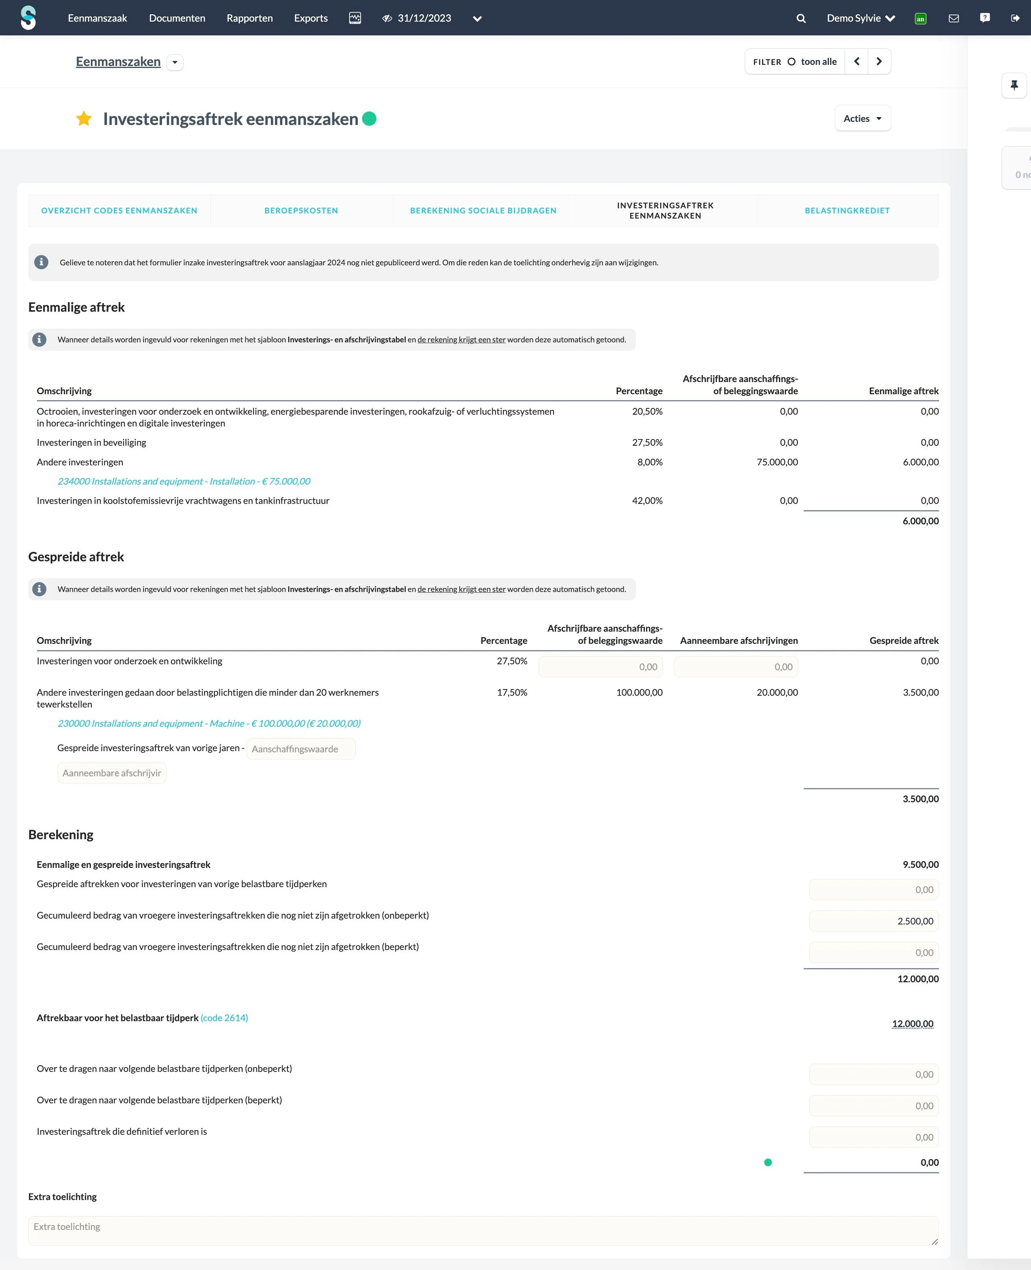The height and width of the screenshot is (1270, 1031).
Task: Go to next template with right chevron
Action: tap(879, 62)
